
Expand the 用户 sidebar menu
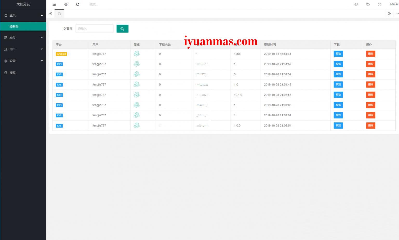23,49
